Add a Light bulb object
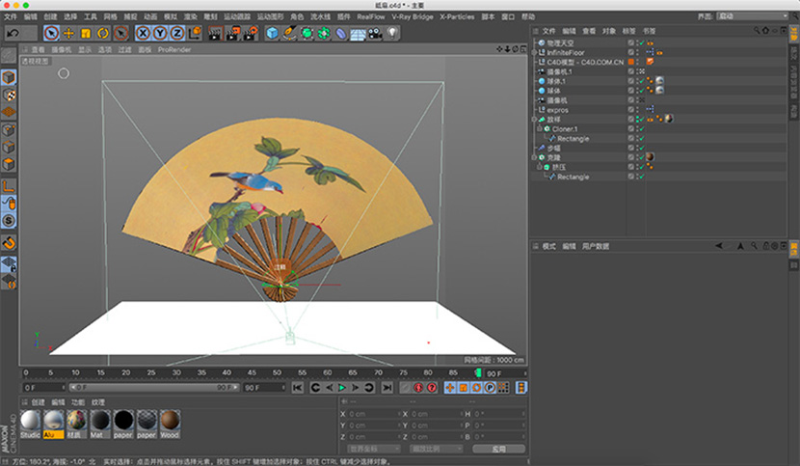This screenshot has width=800, height=466. (x=392, y=33)
